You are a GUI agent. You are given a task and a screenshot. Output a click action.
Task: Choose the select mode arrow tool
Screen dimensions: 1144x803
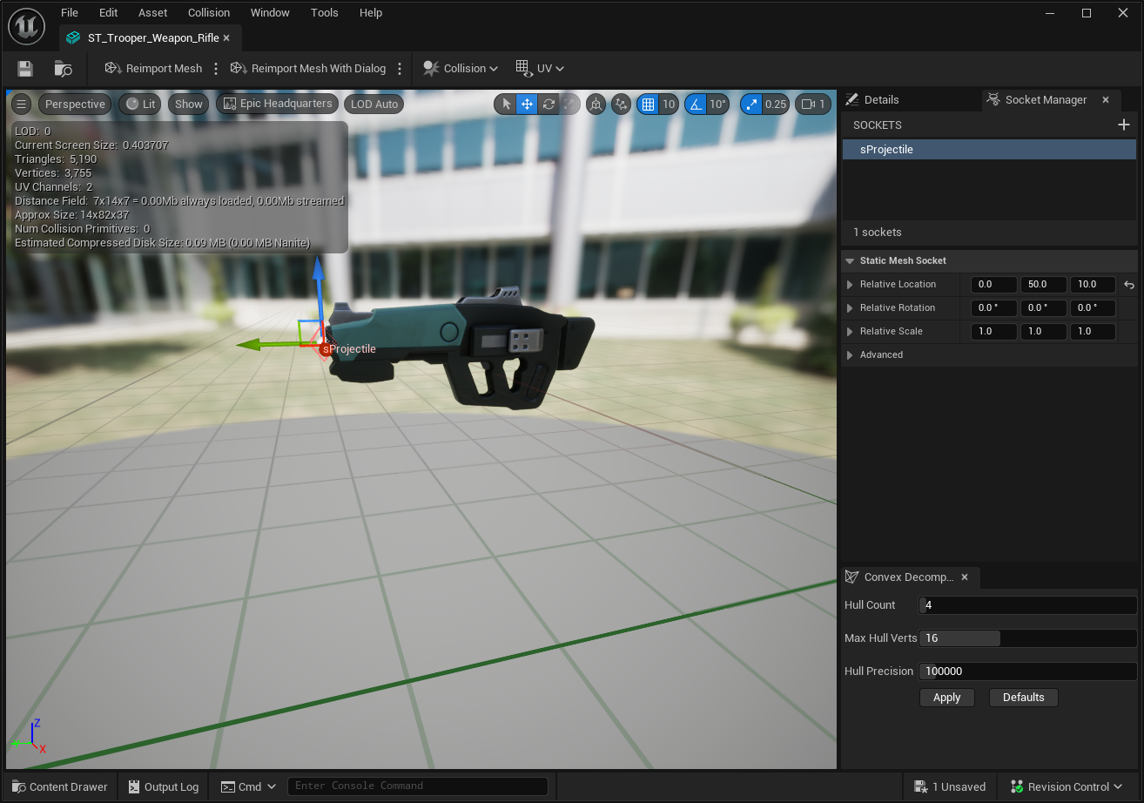click(x=507, y=105)
